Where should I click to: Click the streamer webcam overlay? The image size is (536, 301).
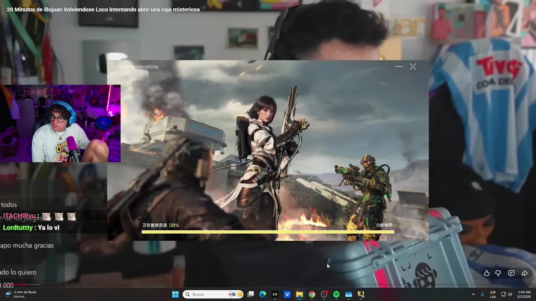[x=60, y=123]
